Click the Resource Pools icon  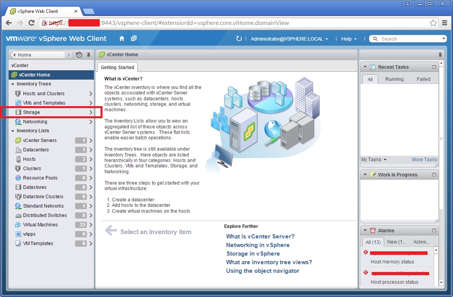[18, 178]
